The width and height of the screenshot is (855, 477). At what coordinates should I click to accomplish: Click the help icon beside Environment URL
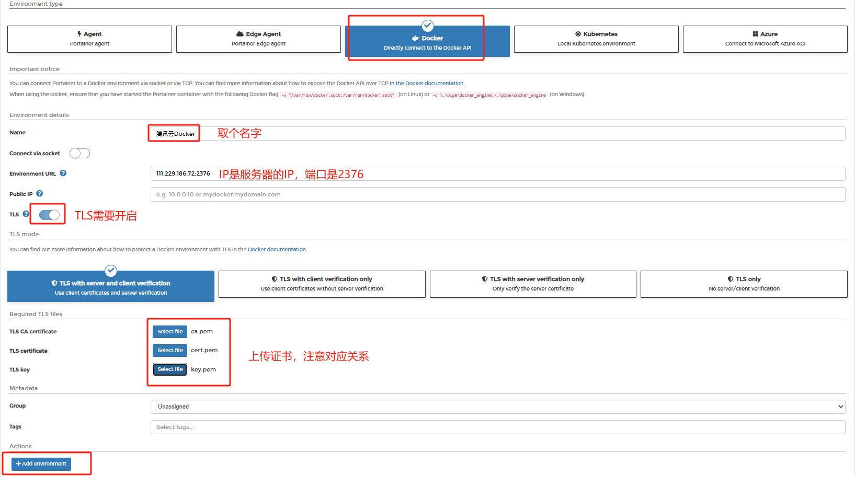coord(63,173)
